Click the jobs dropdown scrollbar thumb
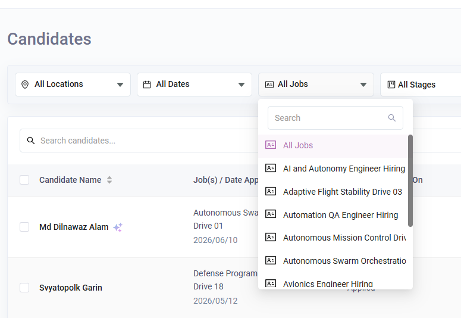This screenshot has width=461, height=318. click(x=410, y=181)
